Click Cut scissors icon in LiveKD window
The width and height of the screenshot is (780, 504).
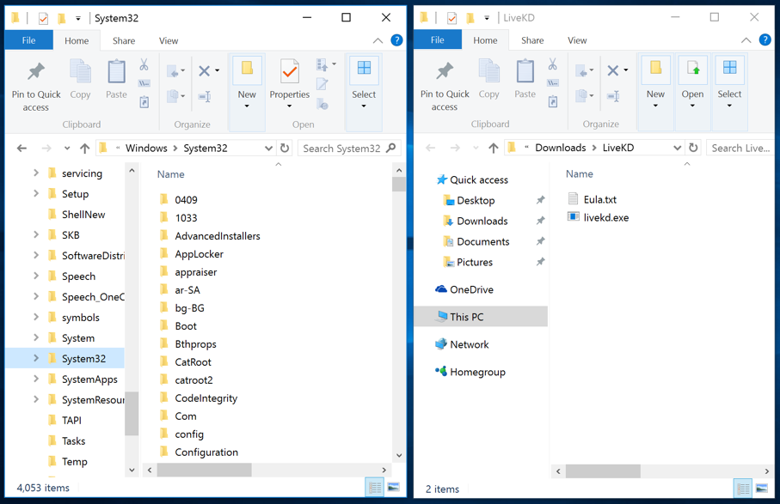tap(553, 64)
